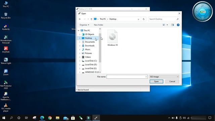The height and width of the screenshot is (121, 215).
Task: Launch VLC media player desktop icon
Action: (x=6, y=108)
